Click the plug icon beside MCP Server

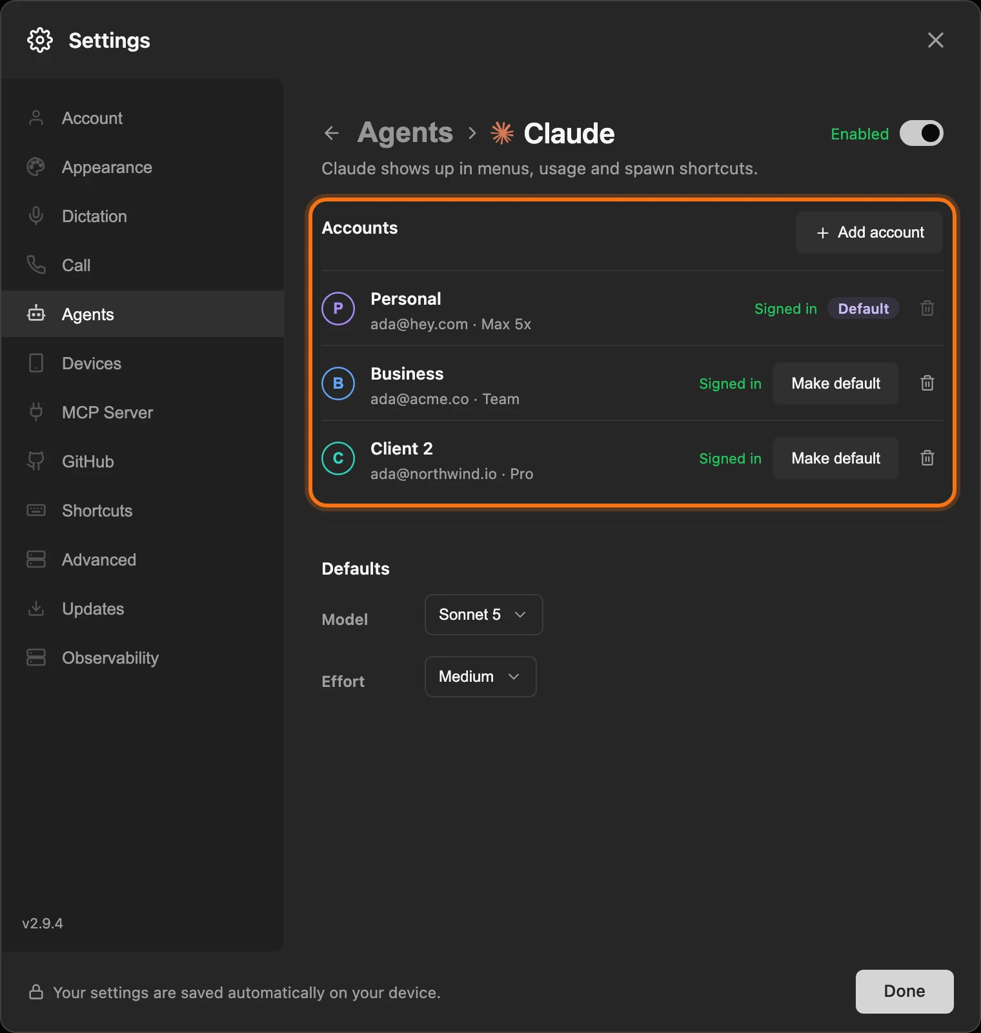36,412
